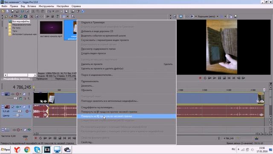Select 'Все медиафайлы' tree folder
Viewport: 273px width, 154px height.
21,21
